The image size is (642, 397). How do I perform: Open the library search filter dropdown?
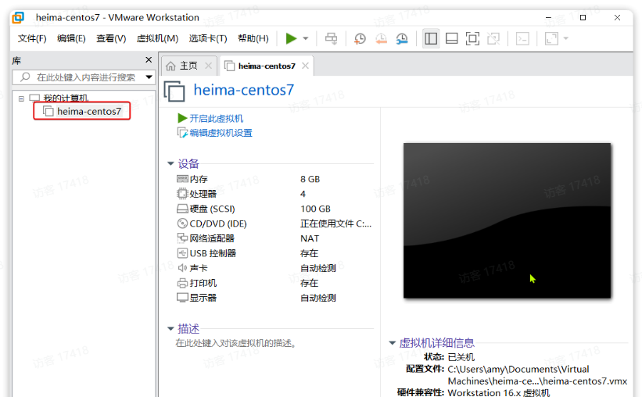pos(149,77)
